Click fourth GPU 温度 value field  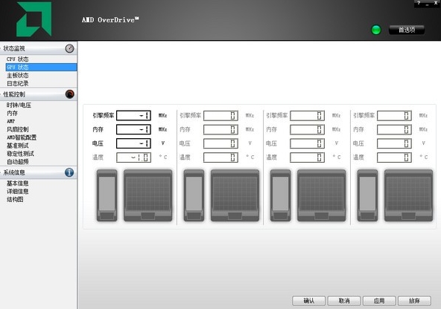point(394,157)
